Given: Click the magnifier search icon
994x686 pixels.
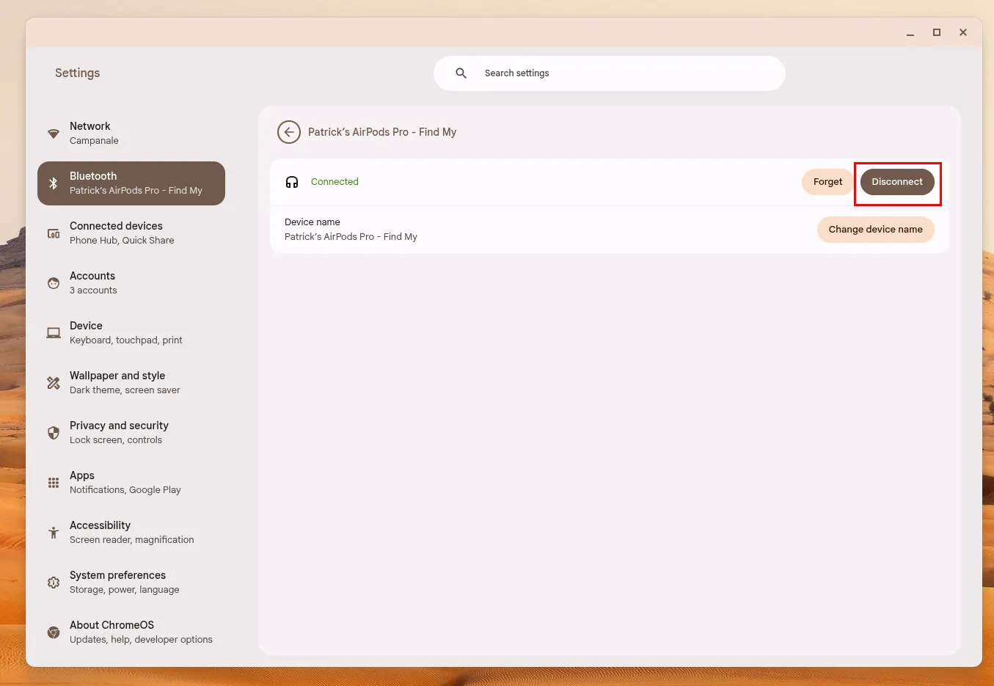Looking at the screenshot, I should click(x=461, y=73).
